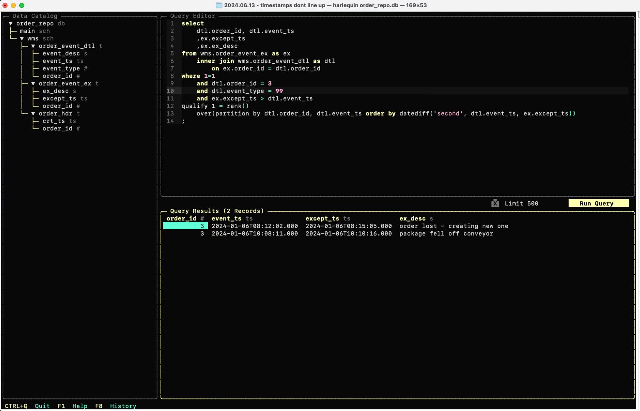The image size is (640, 411).
Task: Click the datediff 'second' expression in editor
Action: [x=488, y=114]
